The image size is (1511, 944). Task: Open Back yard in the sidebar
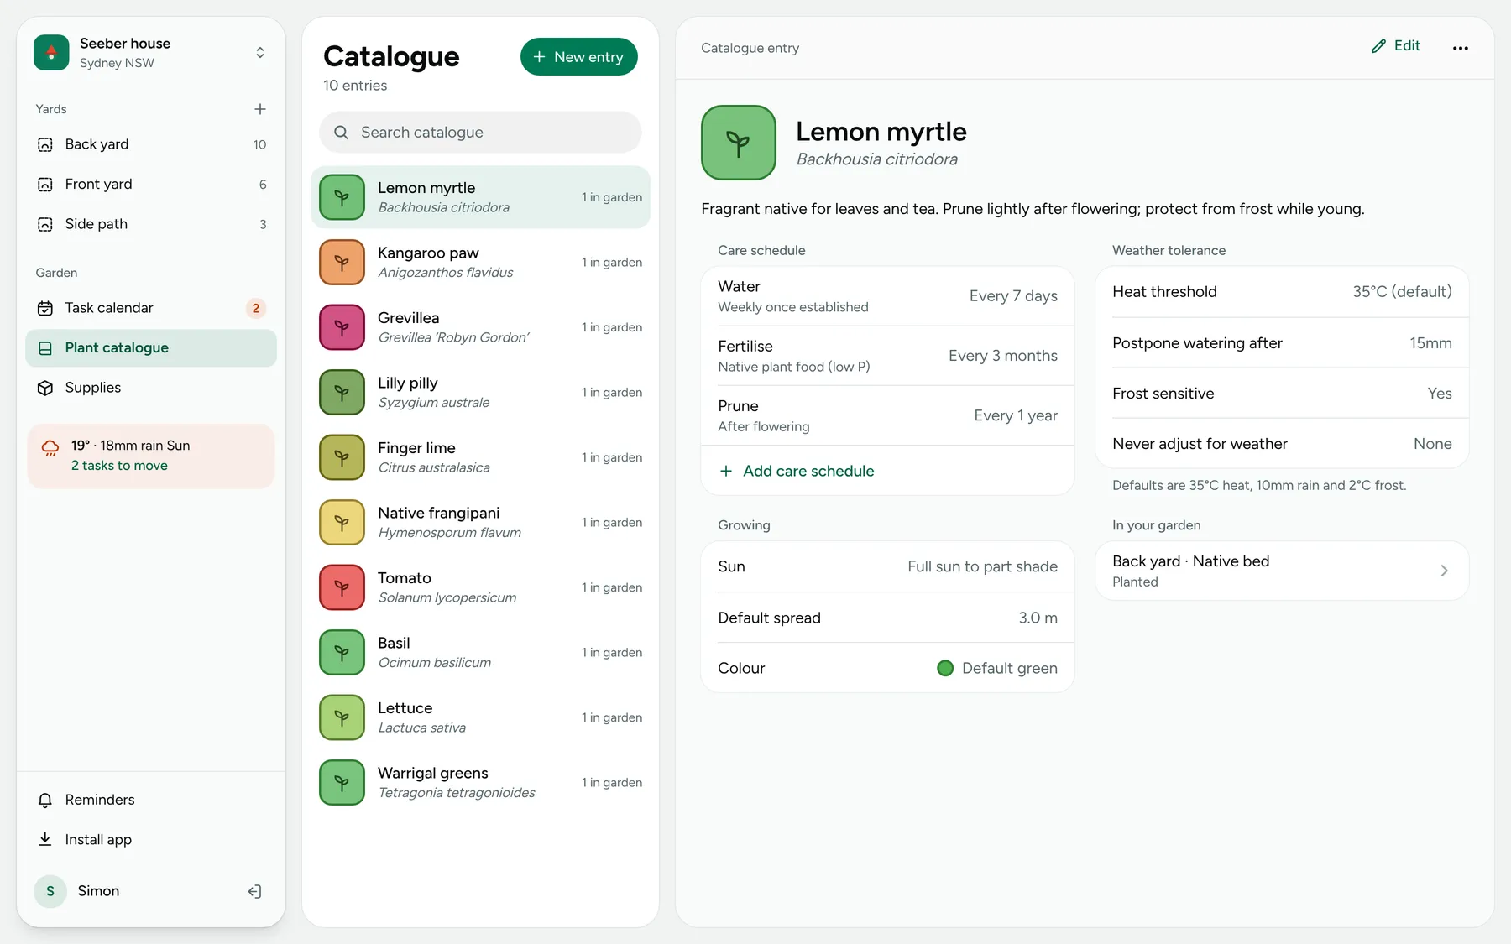pos(151,144)
